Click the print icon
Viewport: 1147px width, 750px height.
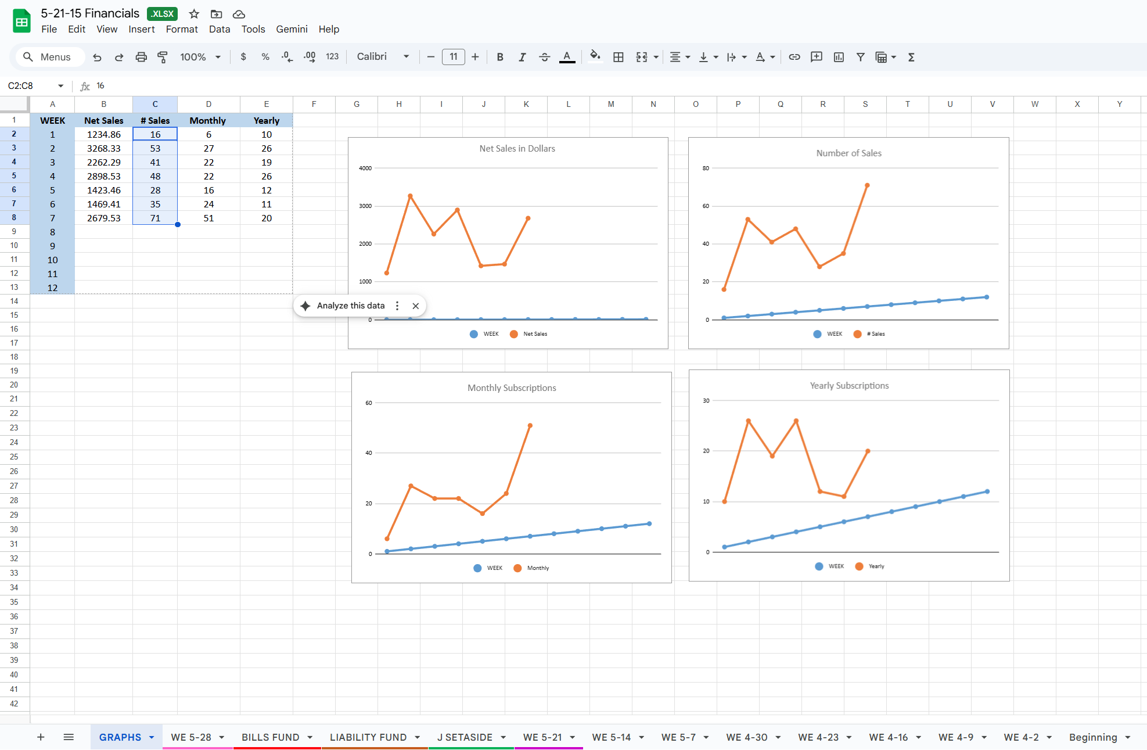tap(141, 57)
